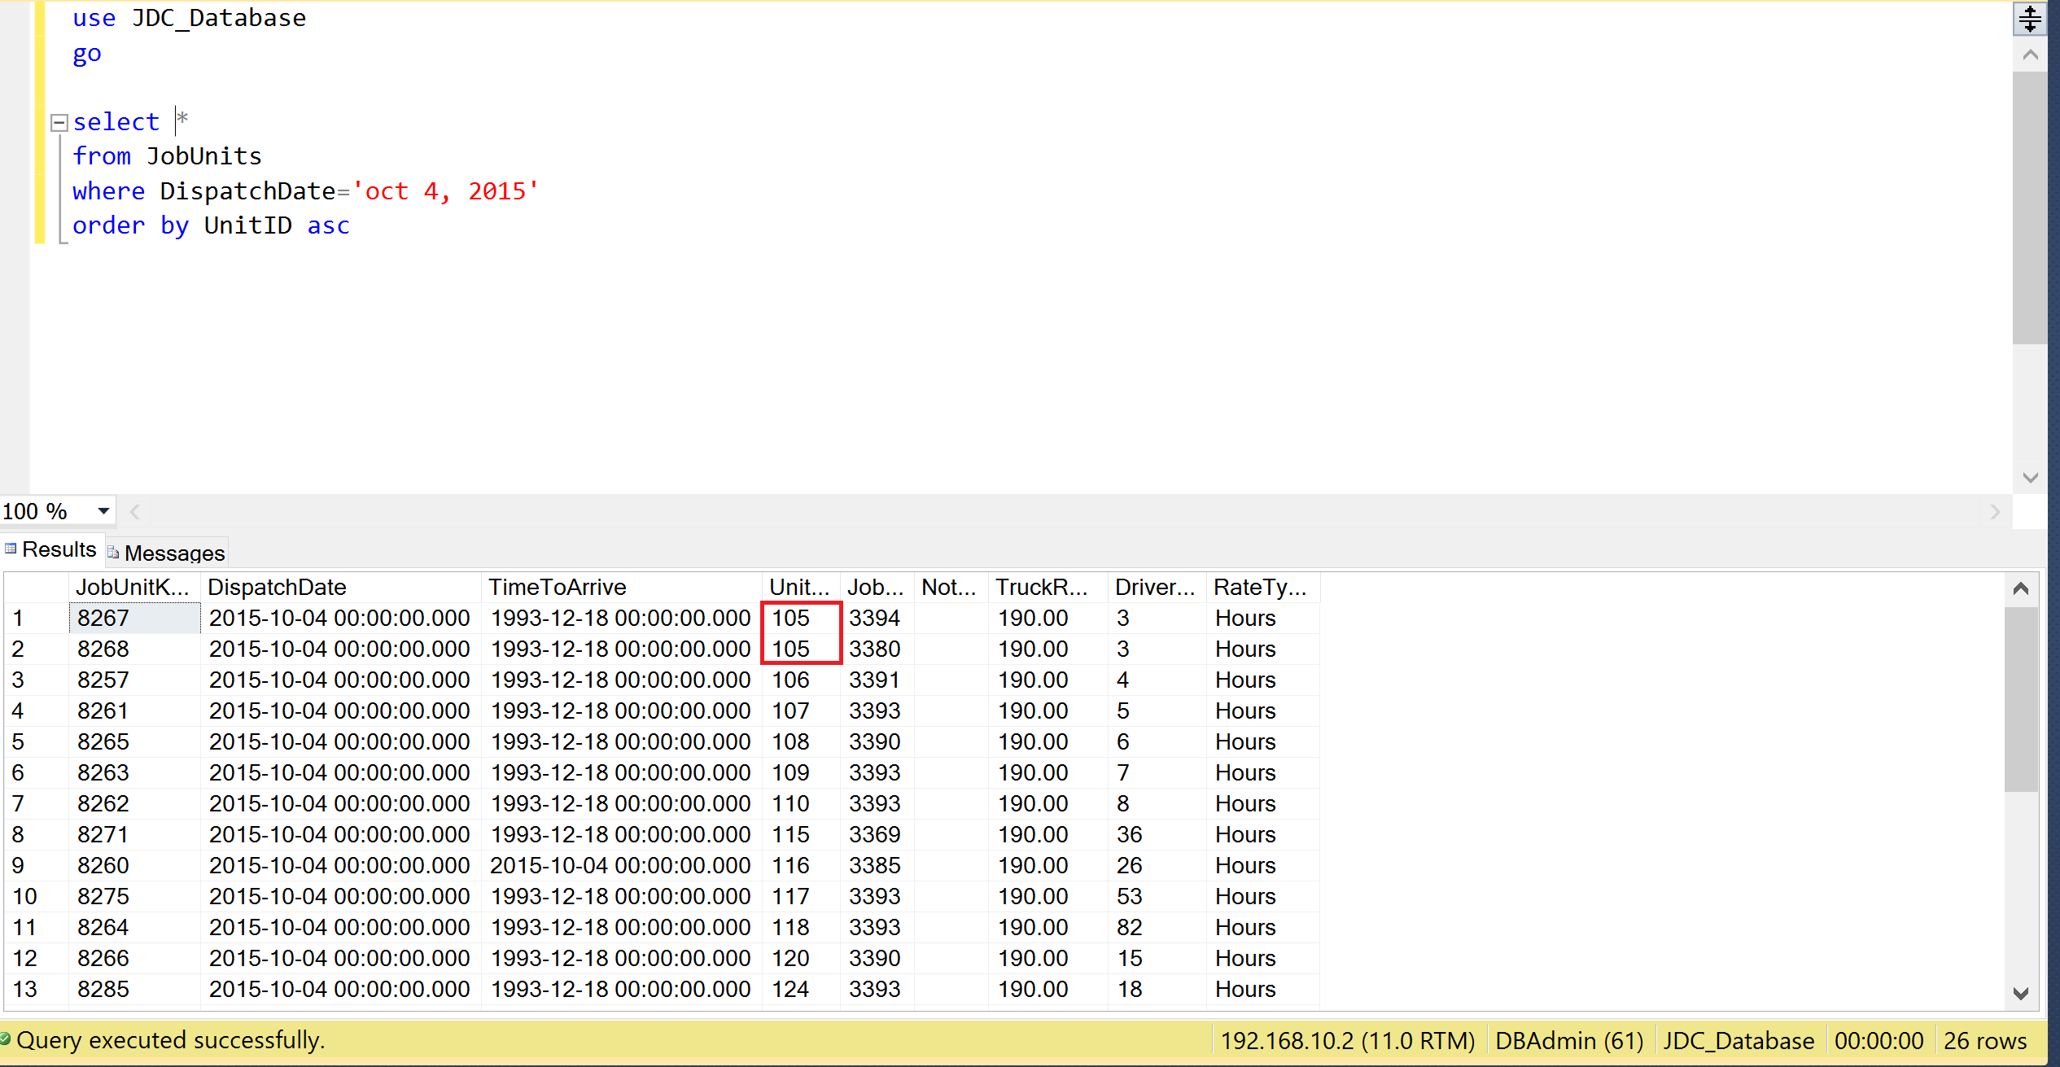The height and width of the screenshot is (1067, 2060).
Task: Click the editor vertical scrollbar thumb
Action: [2030, 208]
